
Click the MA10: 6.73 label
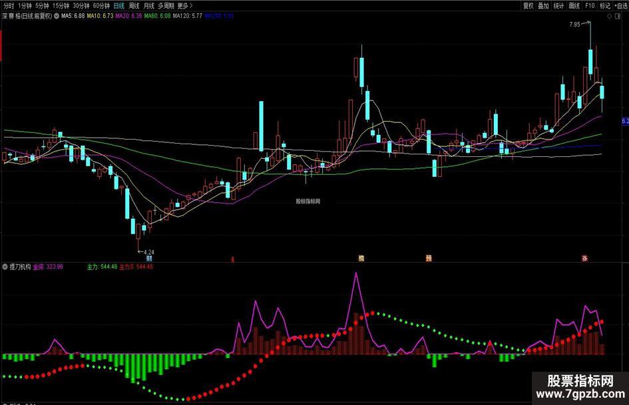(x=101, y=16)
